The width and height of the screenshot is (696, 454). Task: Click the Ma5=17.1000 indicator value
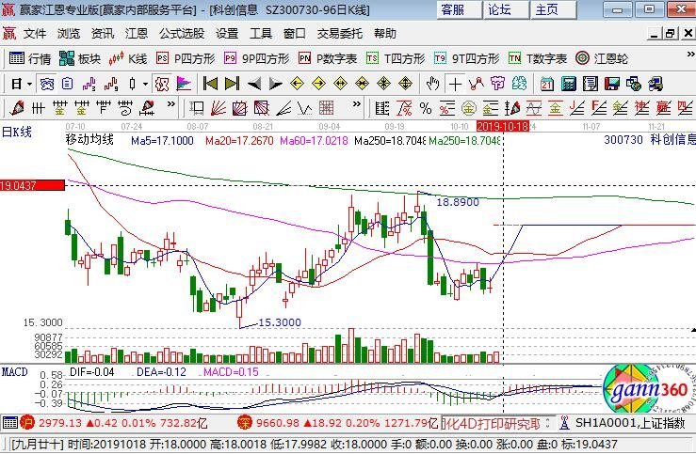coord(162,141)
